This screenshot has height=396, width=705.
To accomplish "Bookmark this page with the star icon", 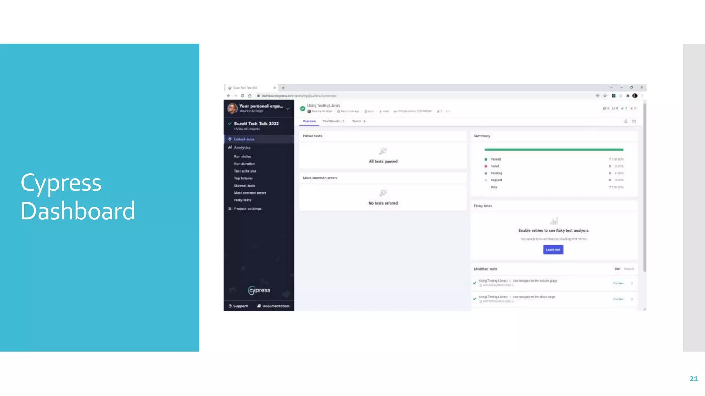I will pyautogui.click(x=605, y=96).
